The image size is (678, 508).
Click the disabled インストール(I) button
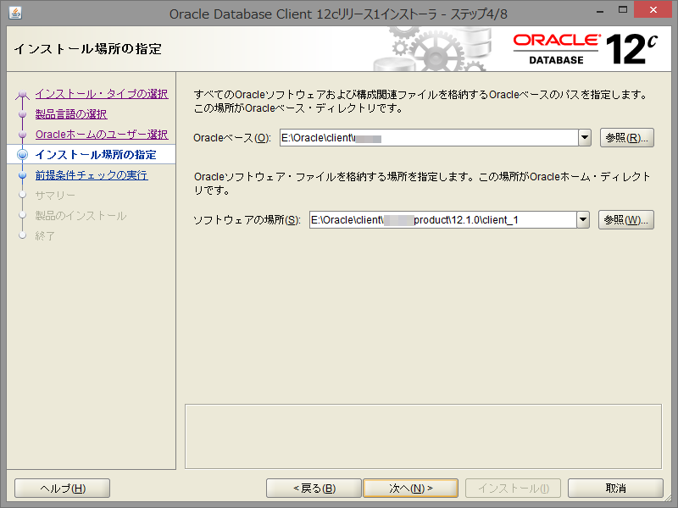coord(514,489)
